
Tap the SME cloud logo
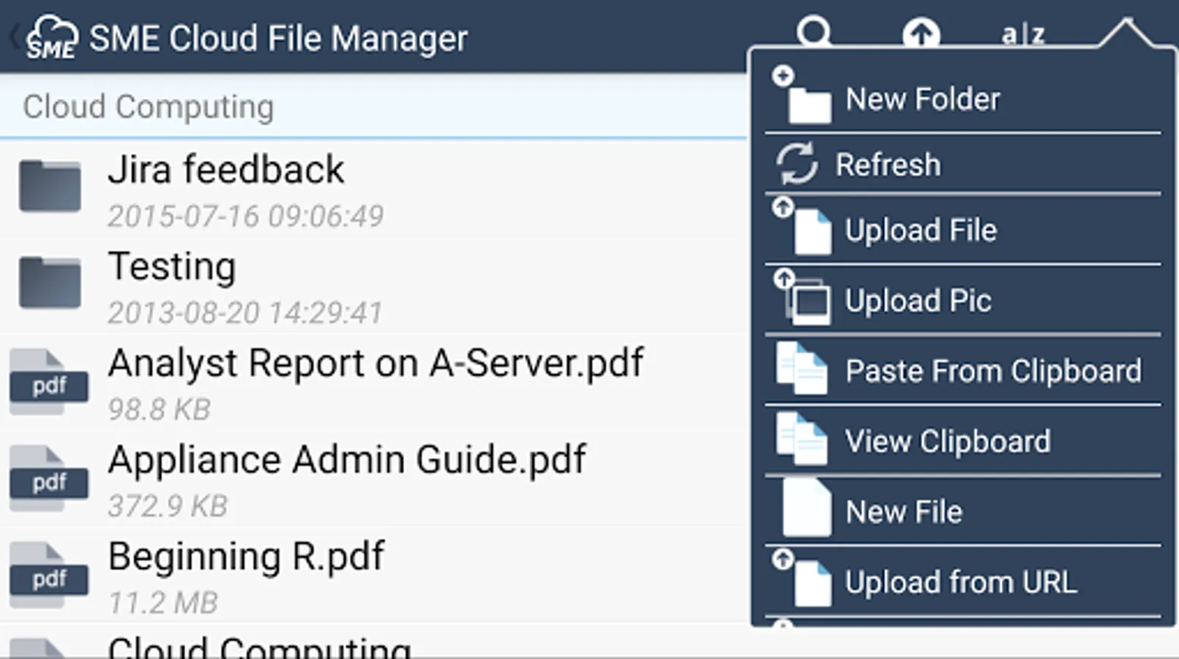click(51, 38)
